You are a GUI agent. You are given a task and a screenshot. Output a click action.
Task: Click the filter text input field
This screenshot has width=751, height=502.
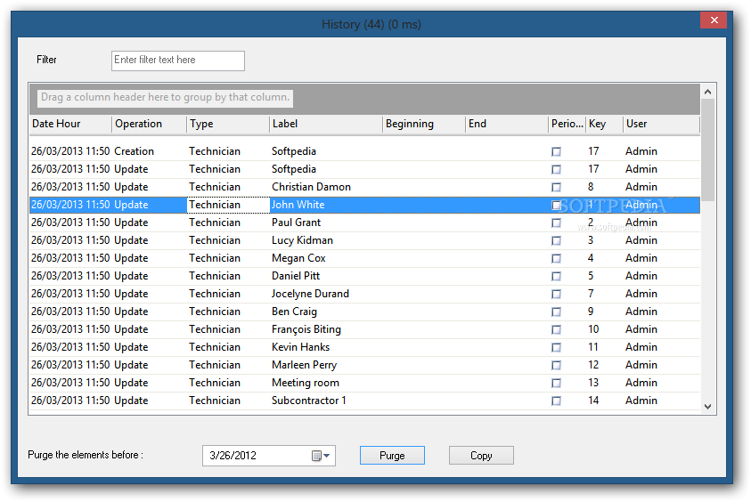pyautogui.click(x=177, y=61)
